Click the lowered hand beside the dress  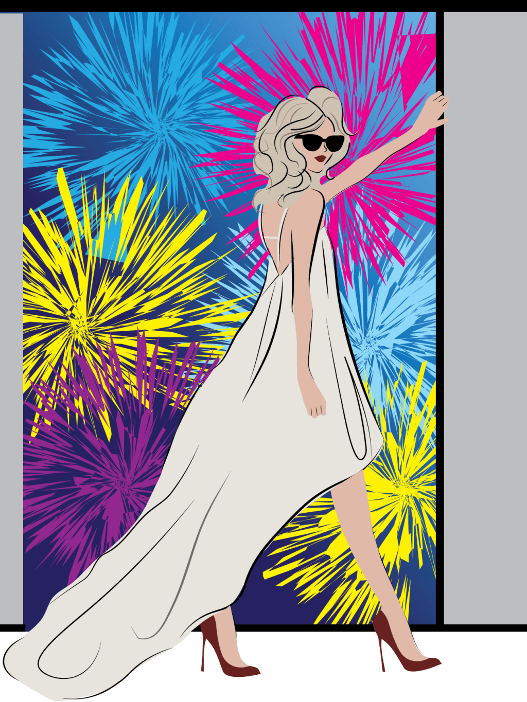point(317,405)
